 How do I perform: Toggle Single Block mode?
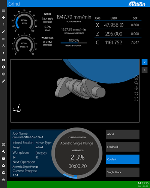123,172
